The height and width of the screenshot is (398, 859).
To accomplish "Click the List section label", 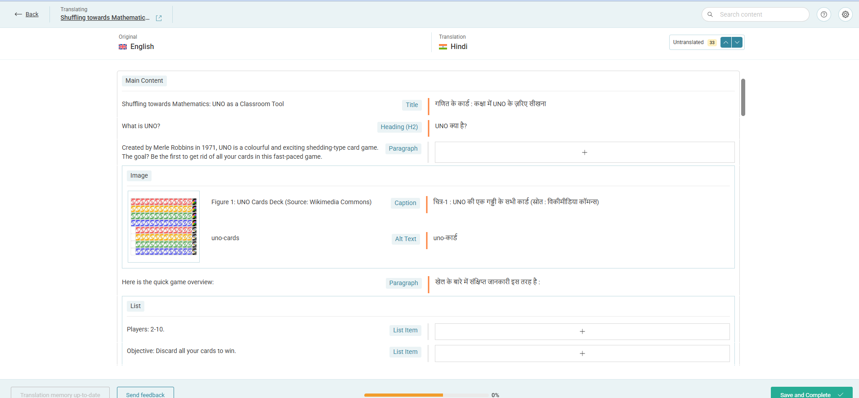I will tap(135, 306).
